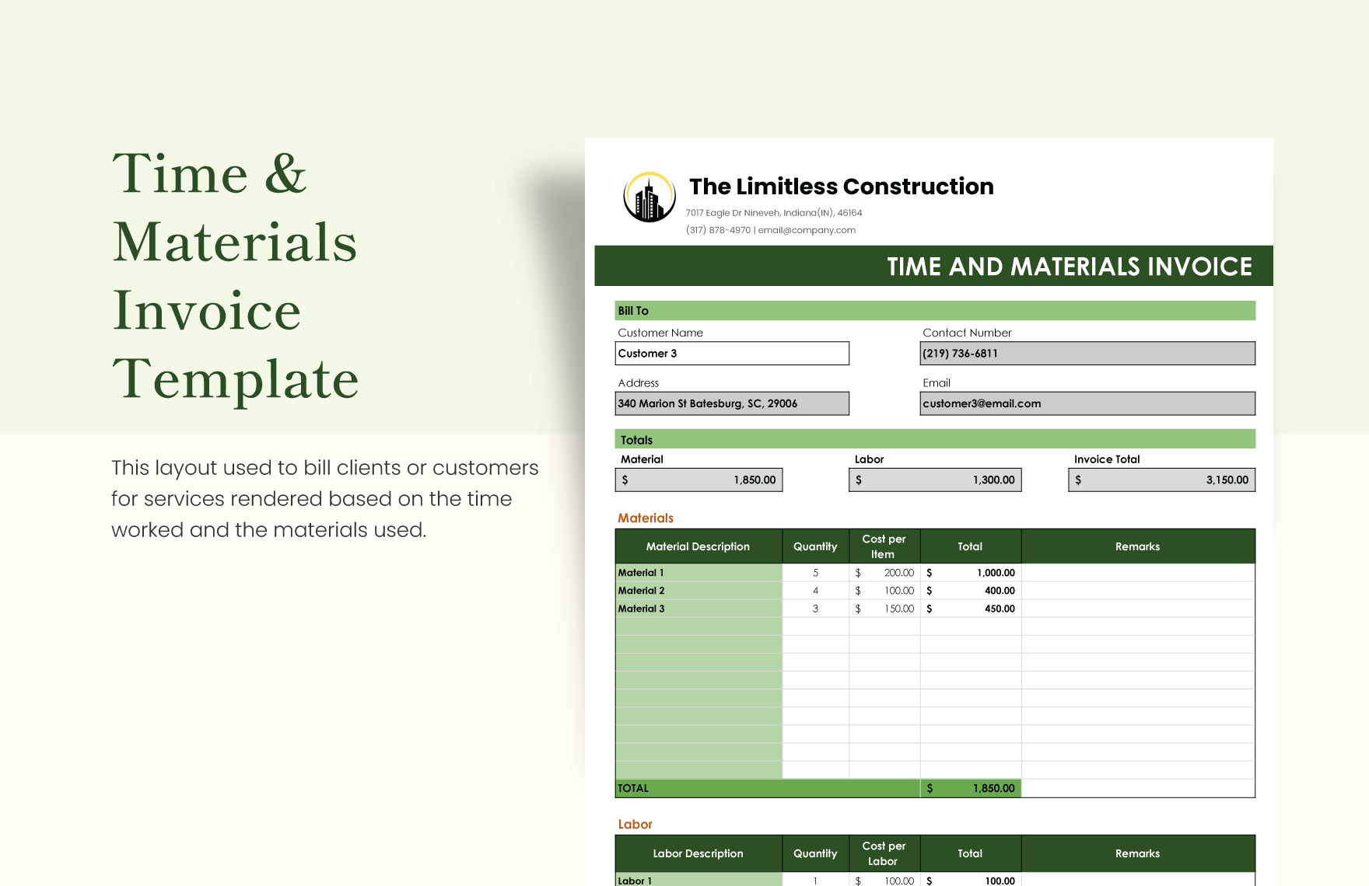Image resolution: width=1369 pixels, height=886 pixels.
Task: Click the Contact Number field with (219) 736-6811
Action: [x=1087, y=353]
